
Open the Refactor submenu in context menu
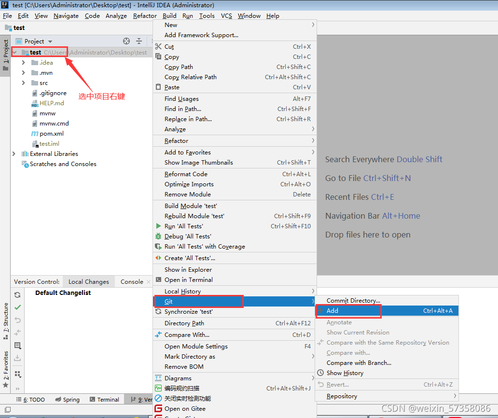tap(235, 141)
